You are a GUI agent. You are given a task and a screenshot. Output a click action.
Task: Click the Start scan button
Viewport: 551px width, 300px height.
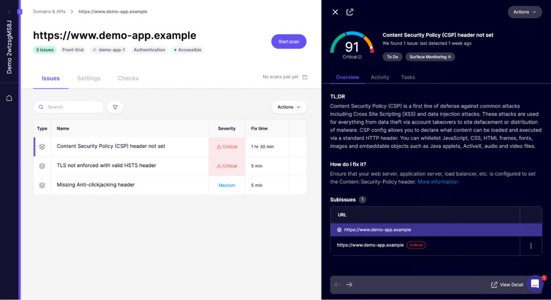click(x=288, y=41)
